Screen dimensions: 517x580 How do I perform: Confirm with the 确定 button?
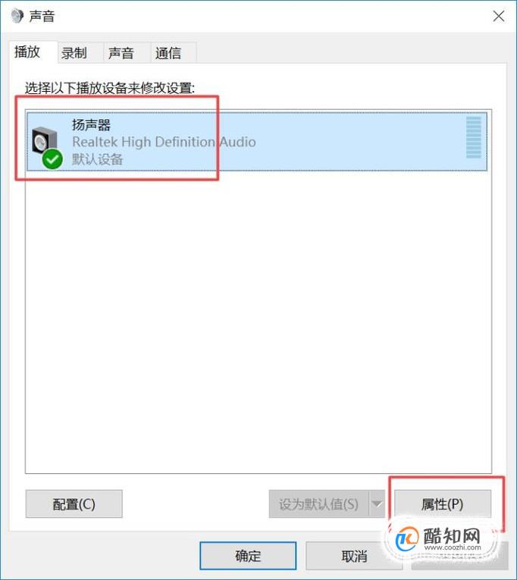tap(248, 556)
